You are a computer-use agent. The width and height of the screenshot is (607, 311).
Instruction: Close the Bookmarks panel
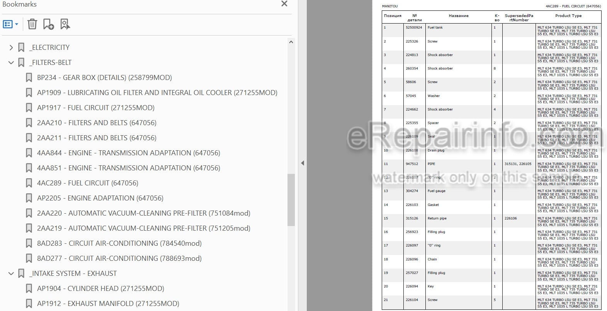tap(284, 4)
